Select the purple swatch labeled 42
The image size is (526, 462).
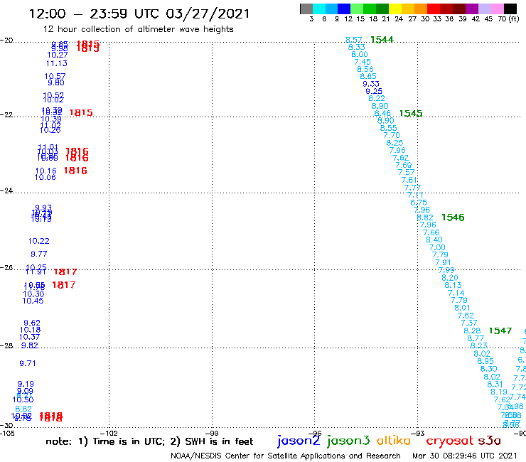point(472,9)
